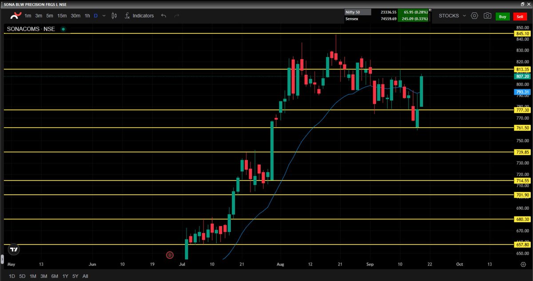Click the 739.85 price line label
The width and height of the screenshot is (533, 281).
[x=522, y=152]
